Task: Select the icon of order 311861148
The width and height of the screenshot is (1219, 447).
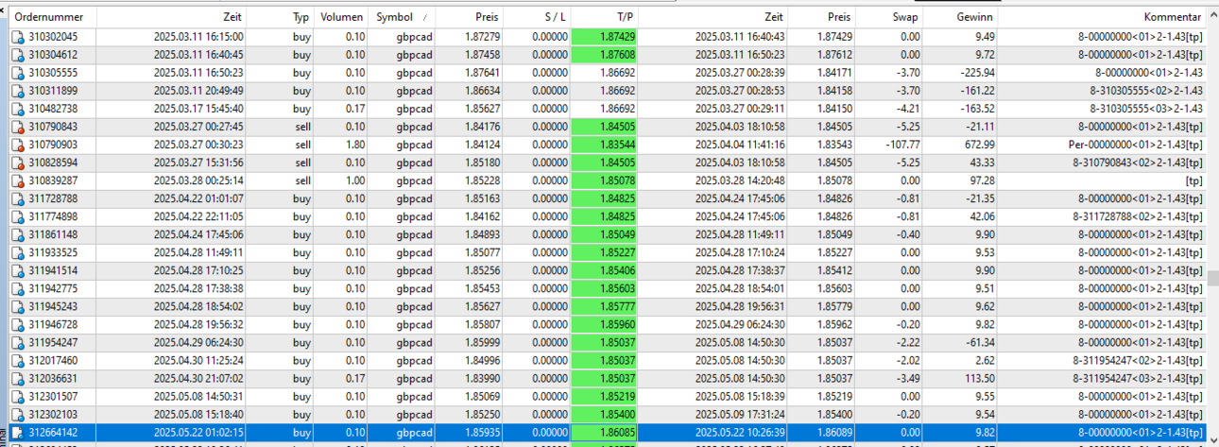Action: (18, 234)
